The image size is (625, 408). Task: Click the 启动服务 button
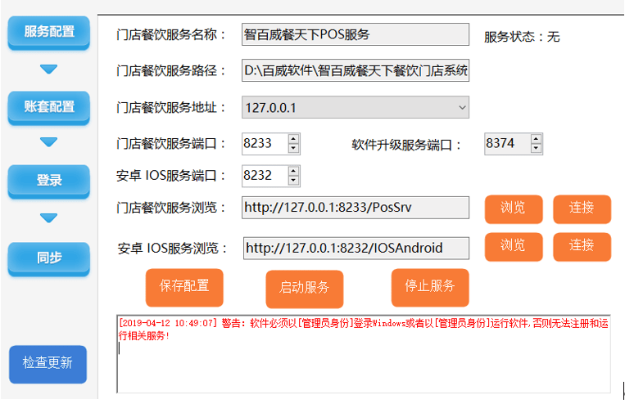click(305, 289)
